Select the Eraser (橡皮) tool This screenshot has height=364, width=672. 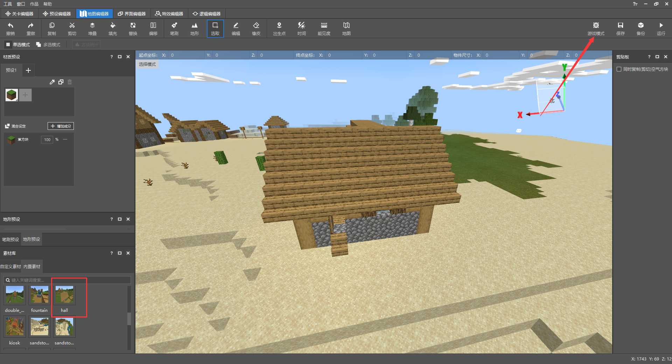pyautogui.click(x=256, y=28)
